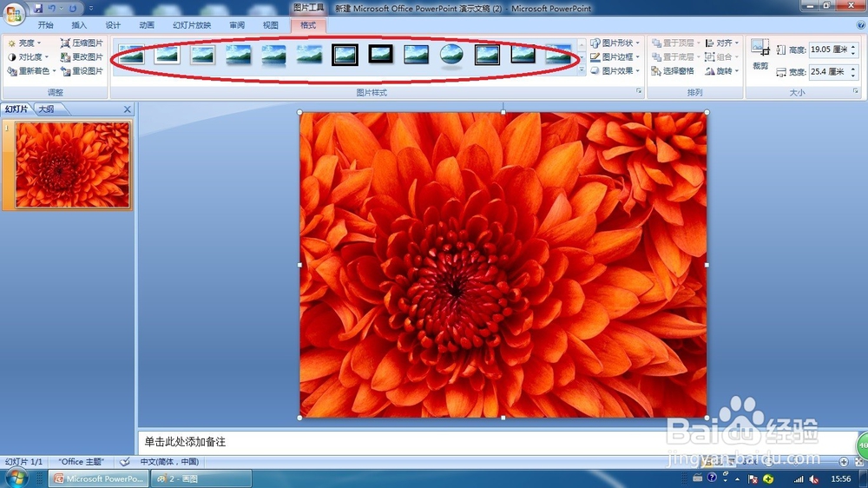Apply the first picture style in the gallery
Screen dimensions: 868x488
click(131, 55)
